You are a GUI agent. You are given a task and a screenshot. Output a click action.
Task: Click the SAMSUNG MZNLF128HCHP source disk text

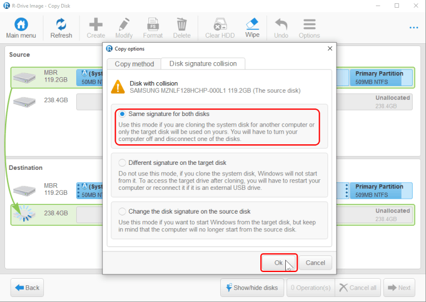pyautogui.click(x=215, y=90)
